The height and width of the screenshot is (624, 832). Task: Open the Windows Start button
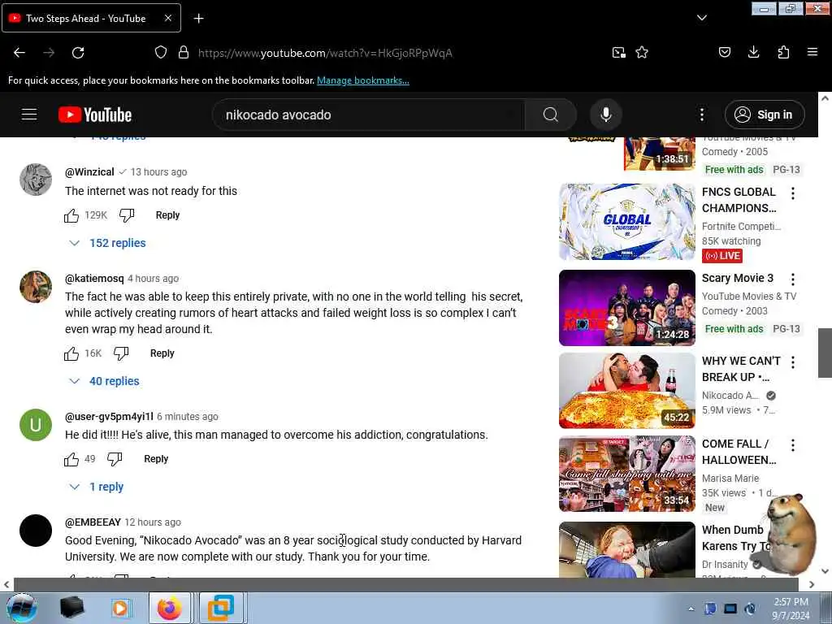click(x=22, y=608)
